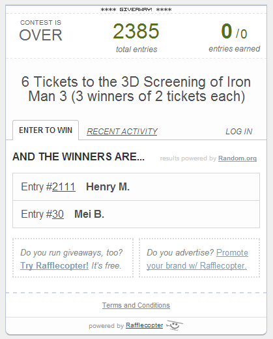Image resolution: width=273 pixels, height=339 pixels.
Task: Click the Rafflecopter helicopter logo icon
Action: (175, 325)
